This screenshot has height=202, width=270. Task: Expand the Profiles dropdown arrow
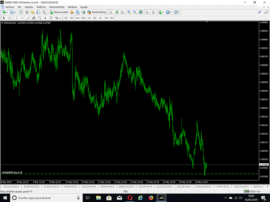click(15, 12)
